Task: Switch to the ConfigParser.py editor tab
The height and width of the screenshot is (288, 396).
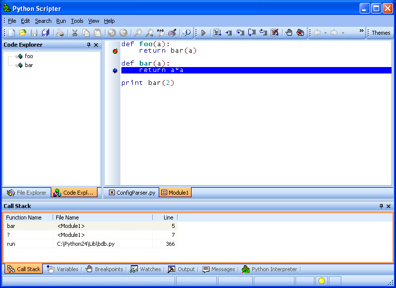Action: (132, 193)
